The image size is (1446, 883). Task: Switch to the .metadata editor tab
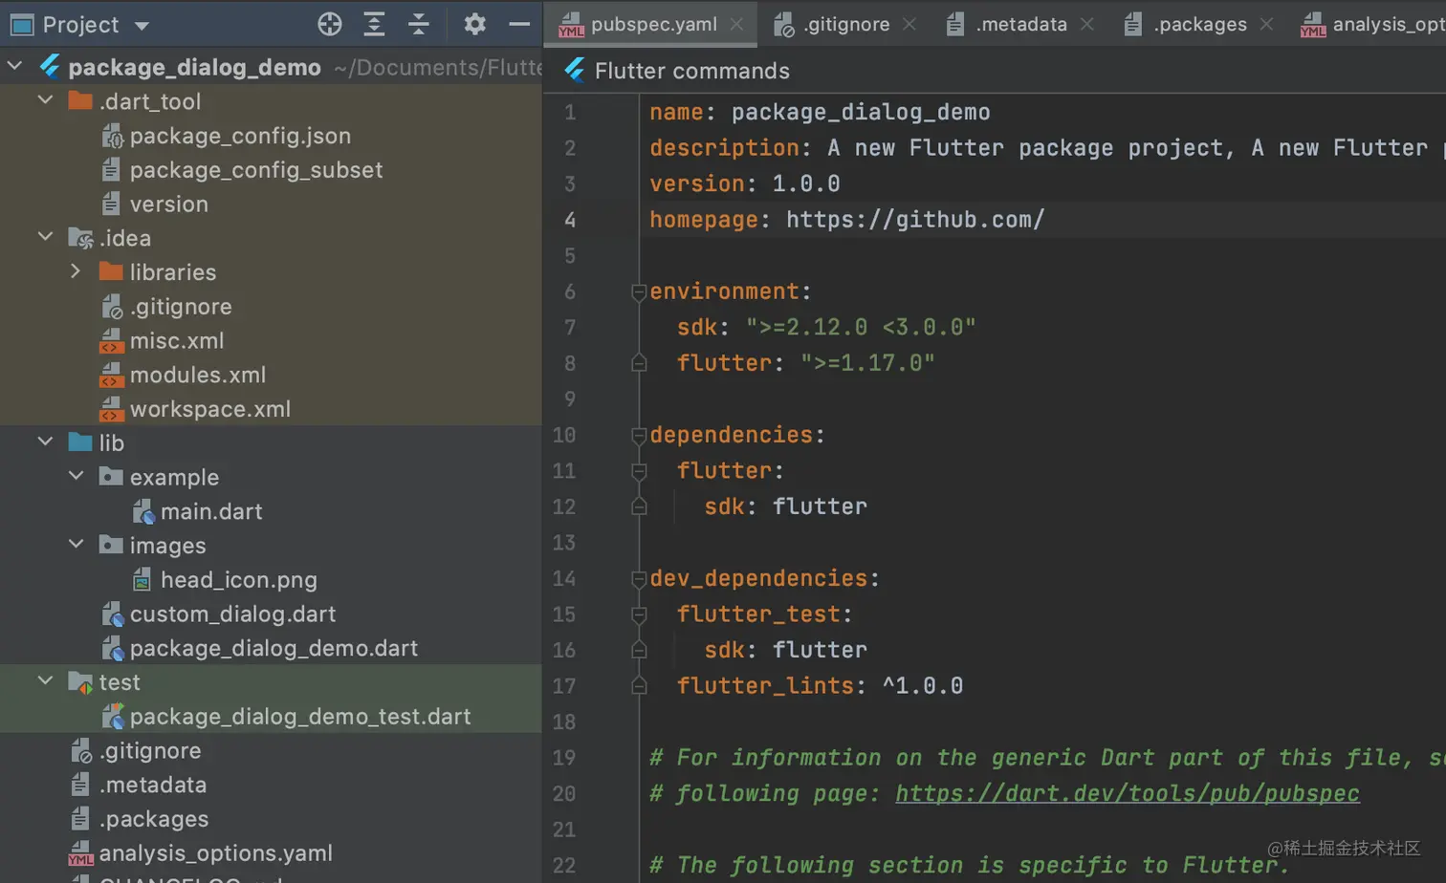pyautogui.click(x=1021, y=25)
